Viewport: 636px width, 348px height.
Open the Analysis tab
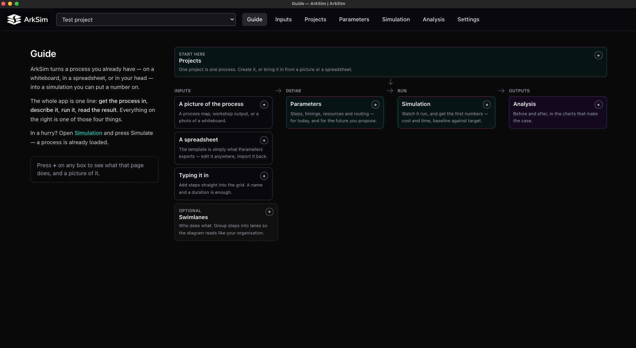[x=434, y=20]
